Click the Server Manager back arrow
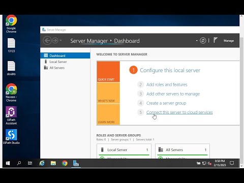244x183 pixels. point(47,41)
